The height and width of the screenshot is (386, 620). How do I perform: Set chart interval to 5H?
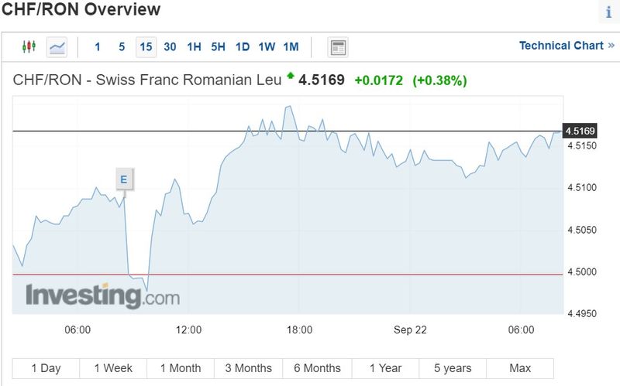pos(218,47)
